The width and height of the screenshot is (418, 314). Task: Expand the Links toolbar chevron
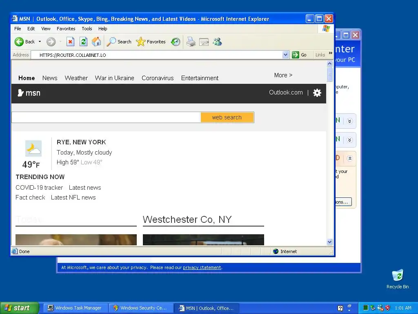point(331,53)
